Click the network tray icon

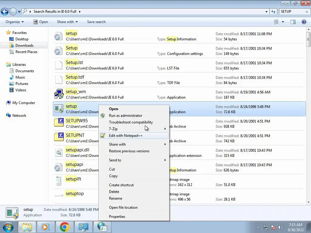(265, 227)
